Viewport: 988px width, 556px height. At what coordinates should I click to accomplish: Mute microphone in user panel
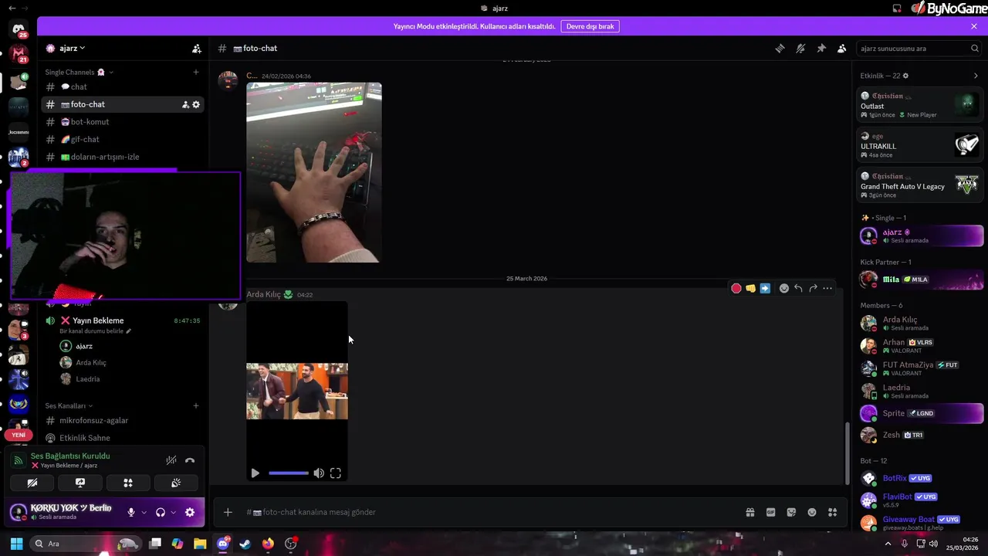tap(131, 512)
